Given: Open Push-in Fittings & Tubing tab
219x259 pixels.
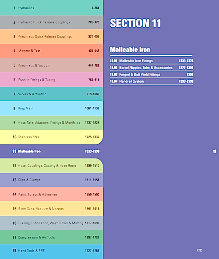Looking at the screenshot, I should (x=51, y=80).
